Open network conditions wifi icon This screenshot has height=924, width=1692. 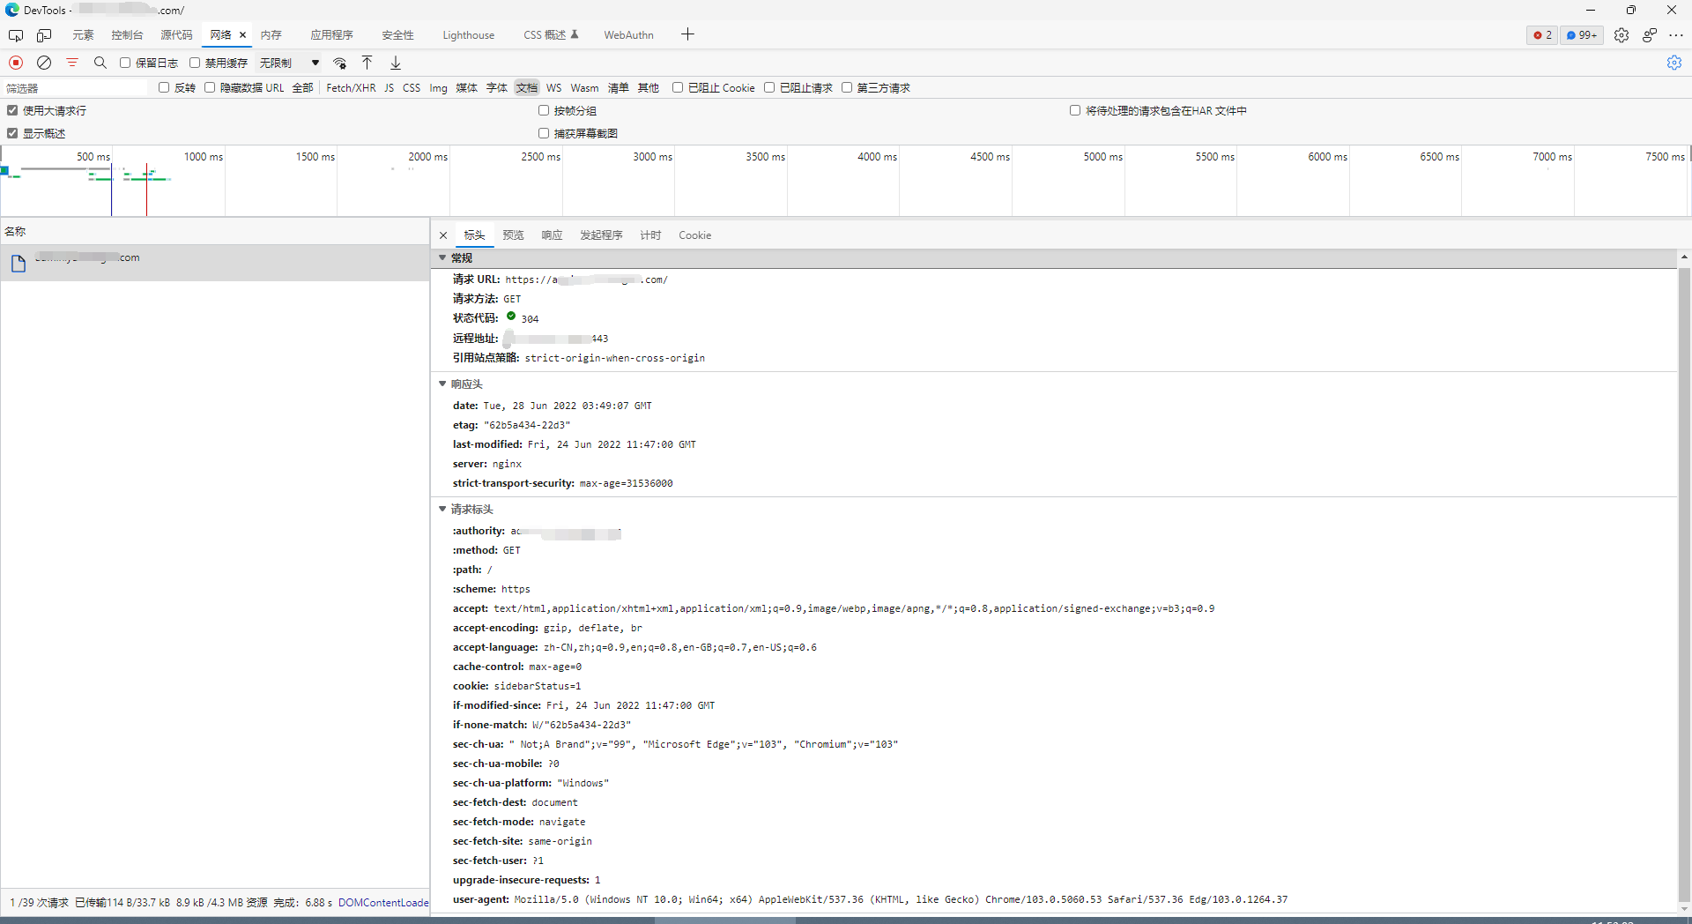(339, 63)
